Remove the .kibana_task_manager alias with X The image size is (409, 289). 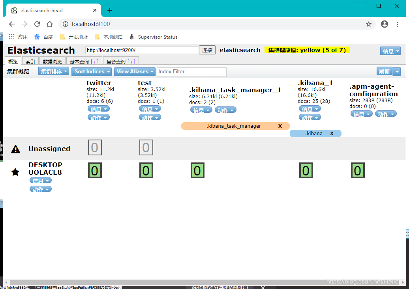280,126
